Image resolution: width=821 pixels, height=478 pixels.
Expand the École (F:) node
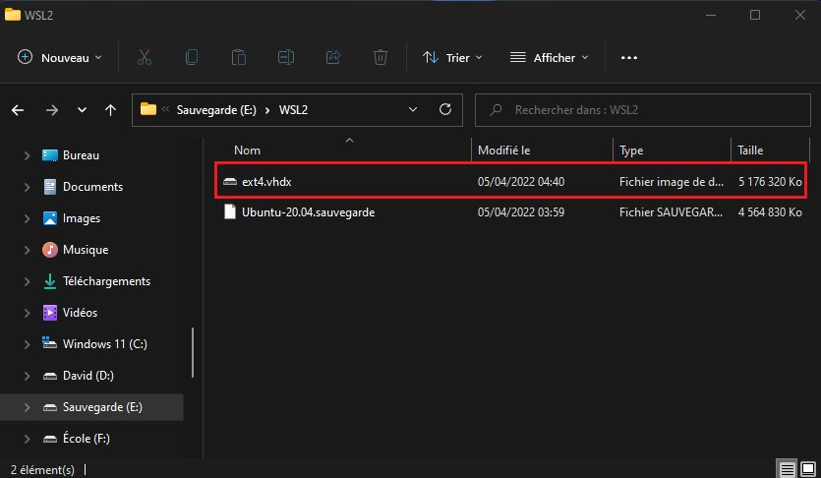[x=27, y=439]
